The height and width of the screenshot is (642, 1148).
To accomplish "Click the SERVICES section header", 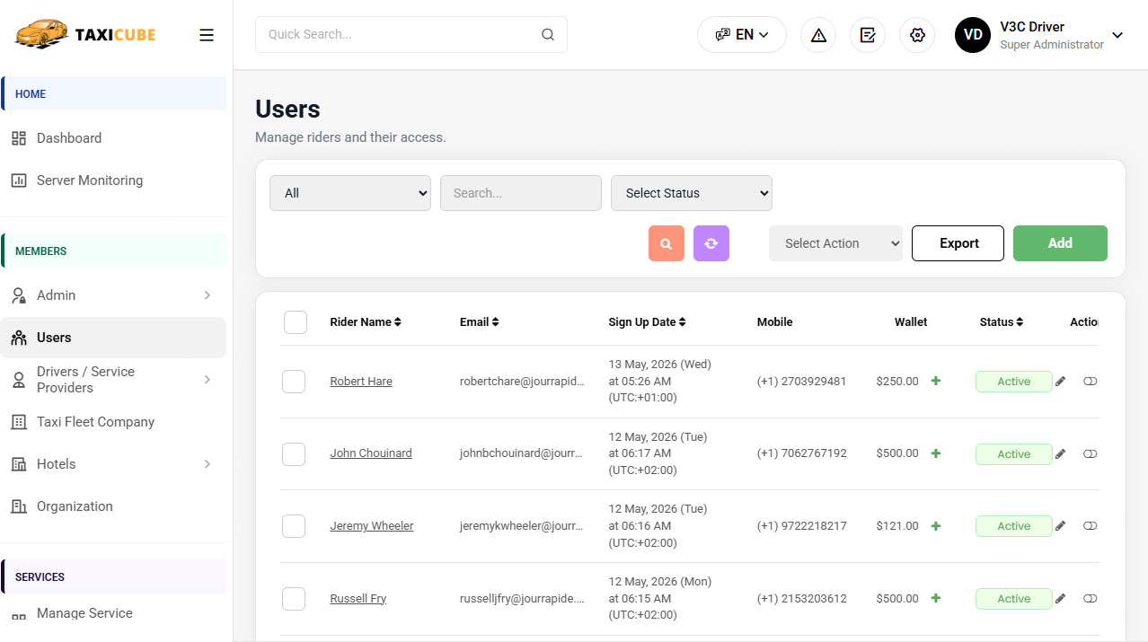I will tap(113, 576).
